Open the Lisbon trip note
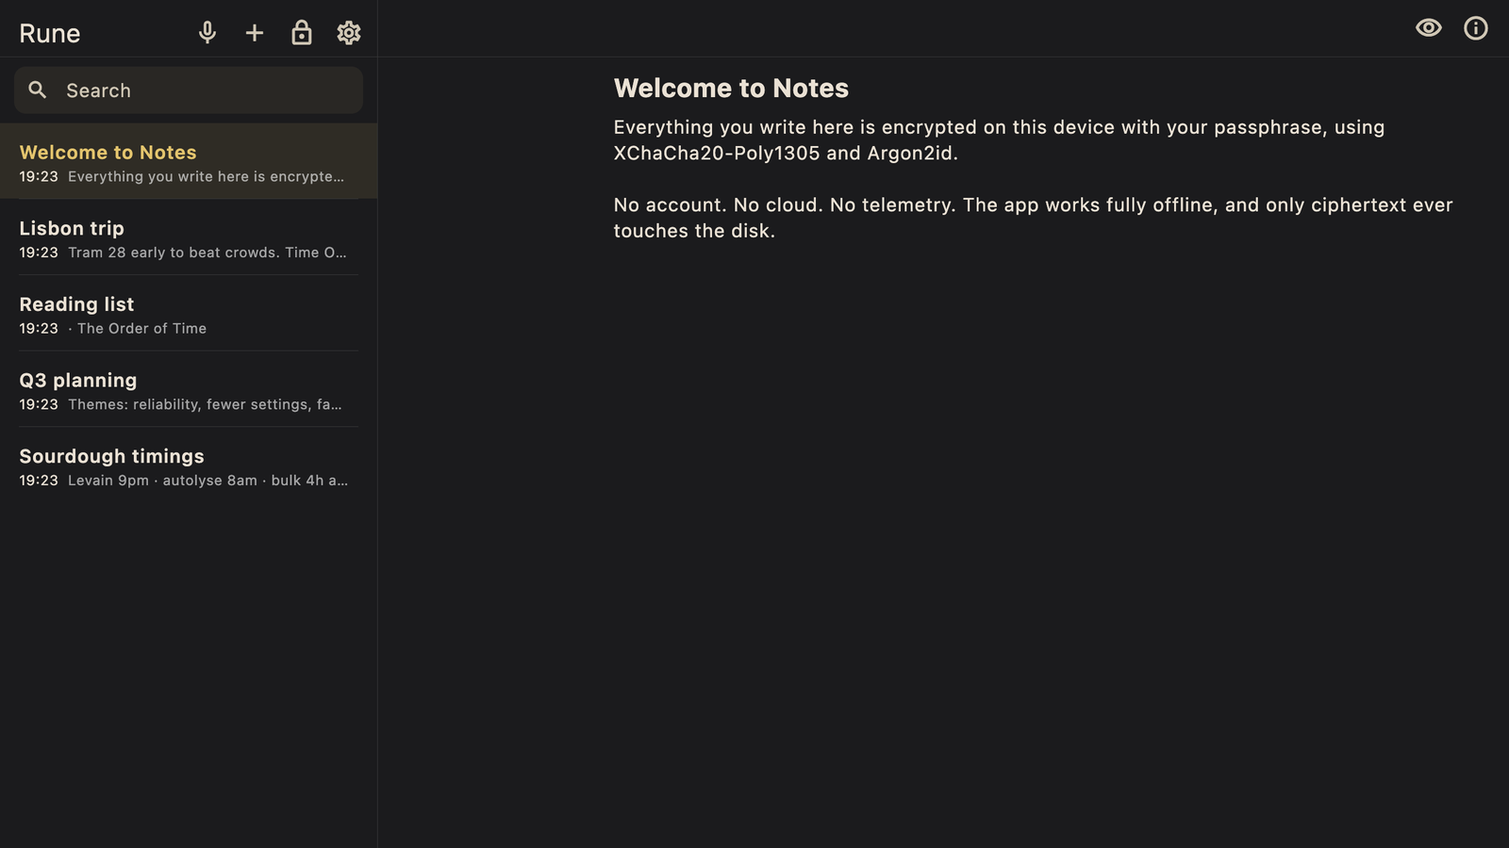Viewport: 1509px width, 848px height. (189, 237)
